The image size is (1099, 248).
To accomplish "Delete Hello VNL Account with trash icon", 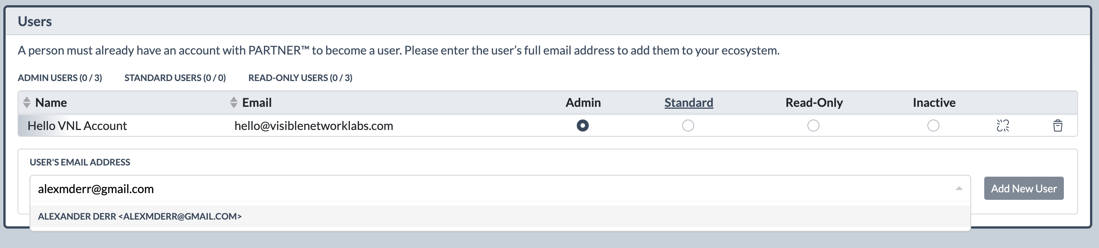I will tap(1058, 126).
